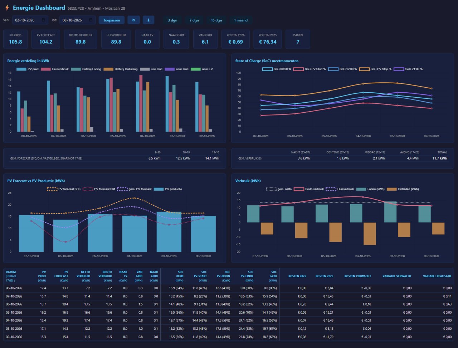Focus the Tot date field showing 08-10-2026
Image resolution: width=458 pixels, height=348 pixels.
click(78, 20)
